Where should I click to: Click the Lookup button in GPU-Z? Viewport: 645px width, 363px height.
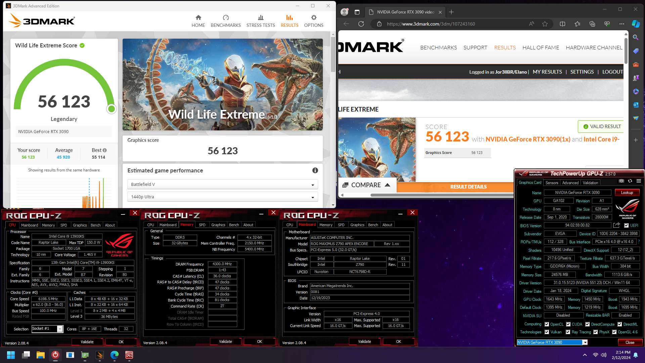point(627,193)
